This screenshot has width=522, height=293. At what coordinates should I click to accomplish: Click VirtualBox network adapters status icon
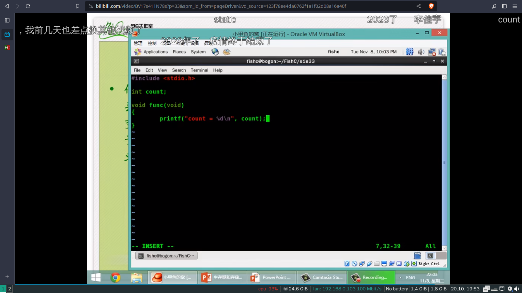click(362, 264)
